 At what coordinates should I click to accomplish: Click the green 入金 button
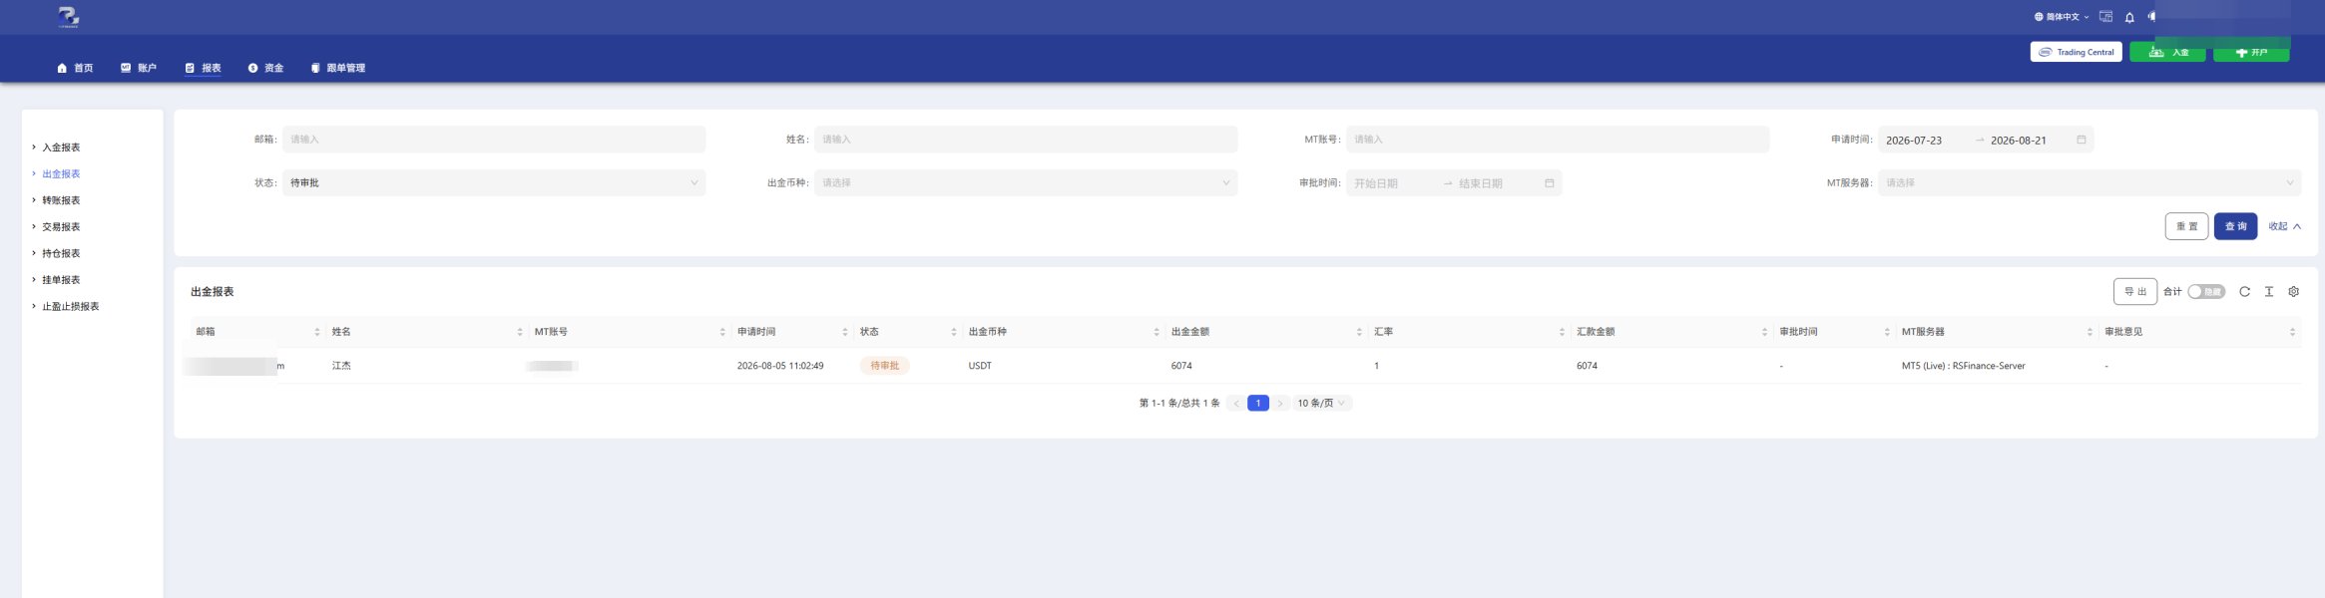tap(2167, 52)
